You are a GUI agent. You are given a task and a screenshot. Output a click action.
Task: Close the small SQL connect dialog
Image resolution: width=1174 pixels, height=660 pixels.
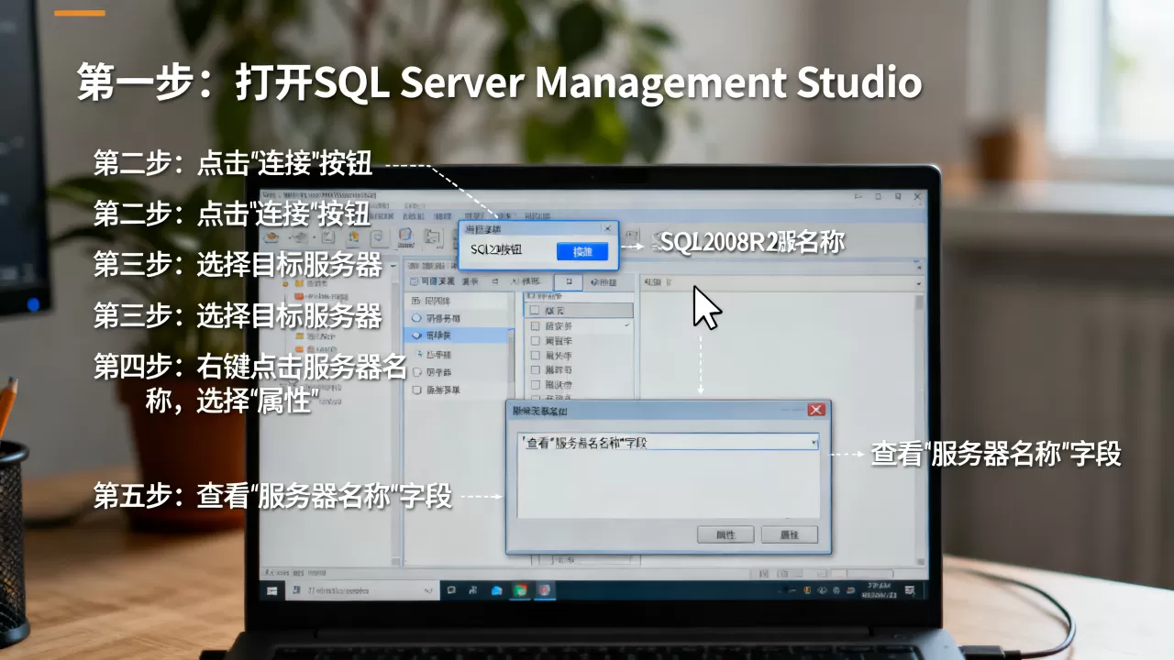607,228
